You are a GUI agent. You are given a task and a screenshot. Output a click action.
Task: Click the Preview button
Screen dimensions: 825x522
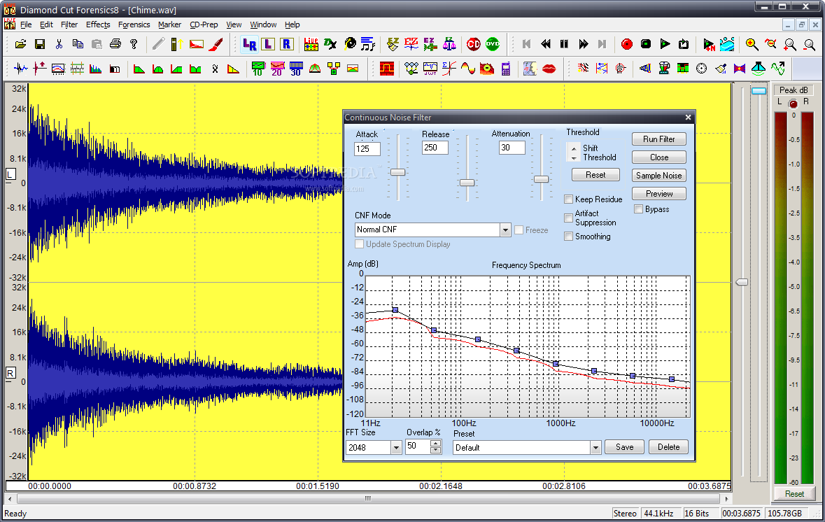(x=658, y=194)
